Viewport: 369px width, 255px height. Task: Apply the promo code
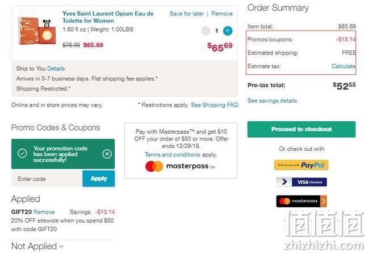(x=99, y=178)
